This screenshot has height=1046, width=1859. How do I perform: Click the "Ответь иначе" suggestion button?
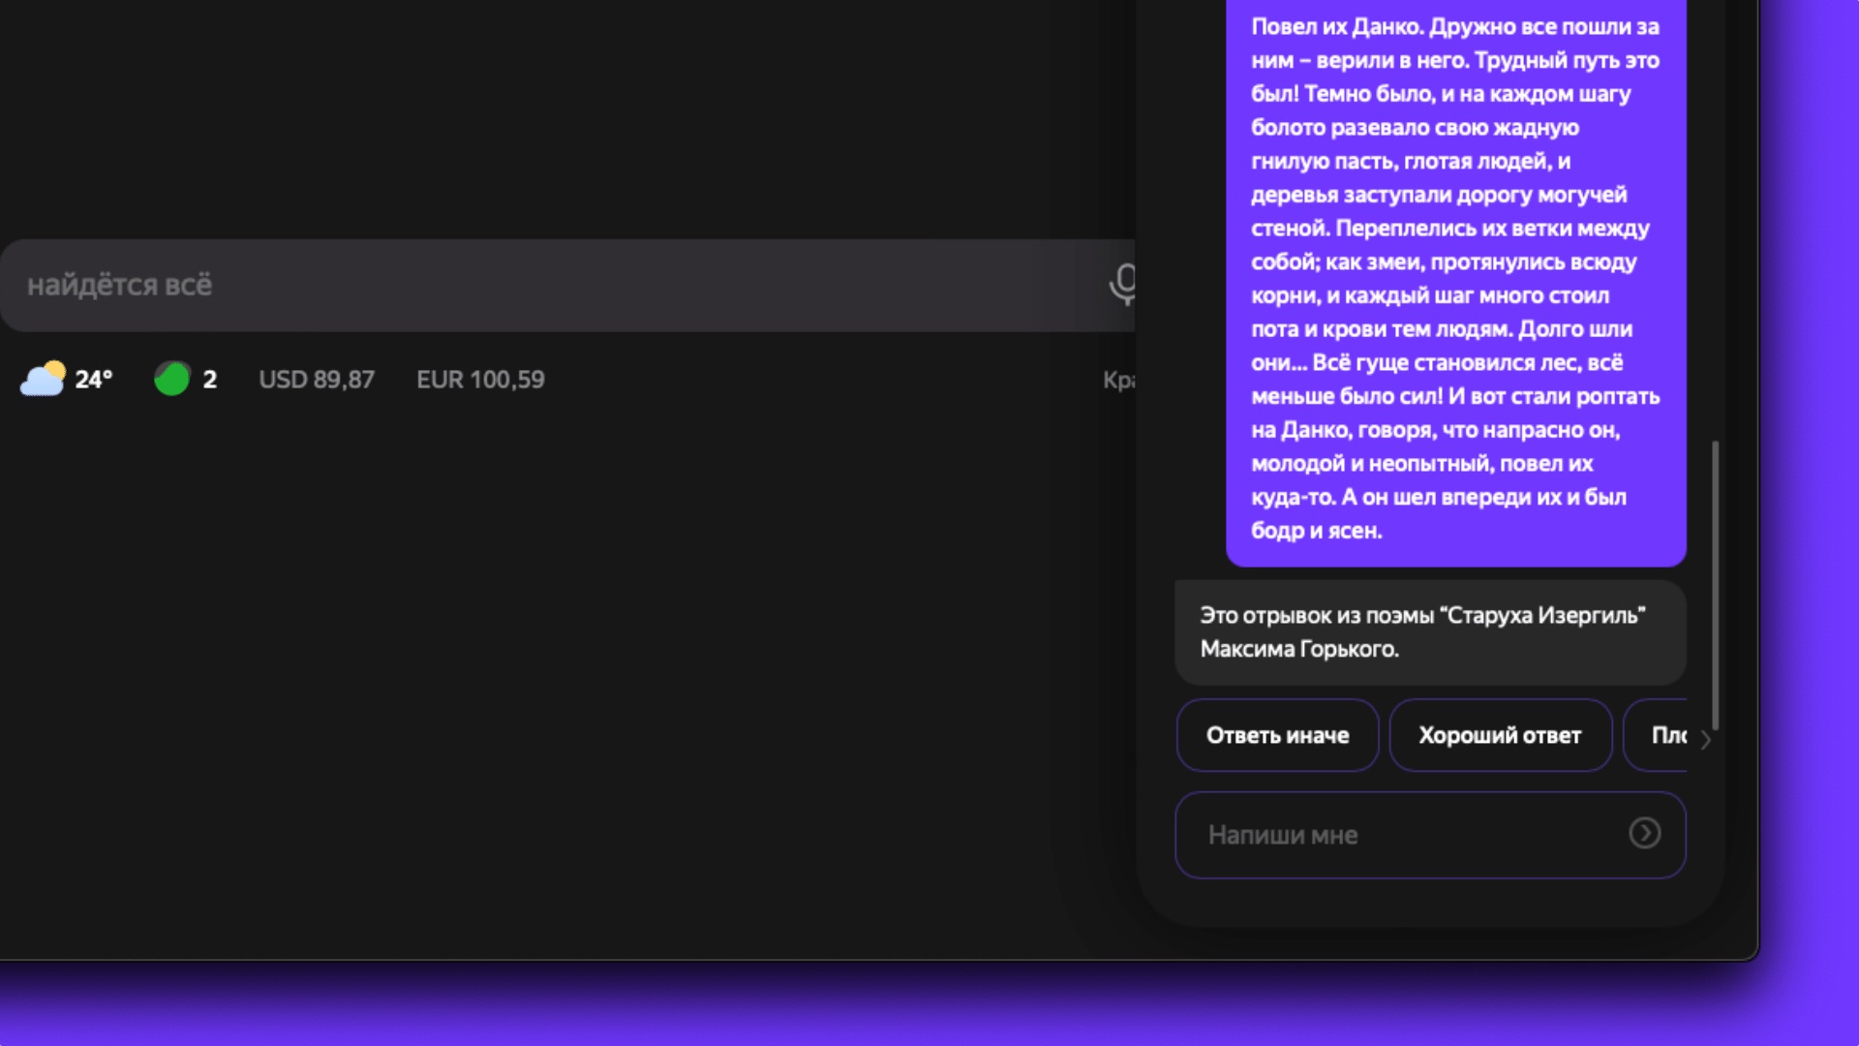click(1277, 735)
